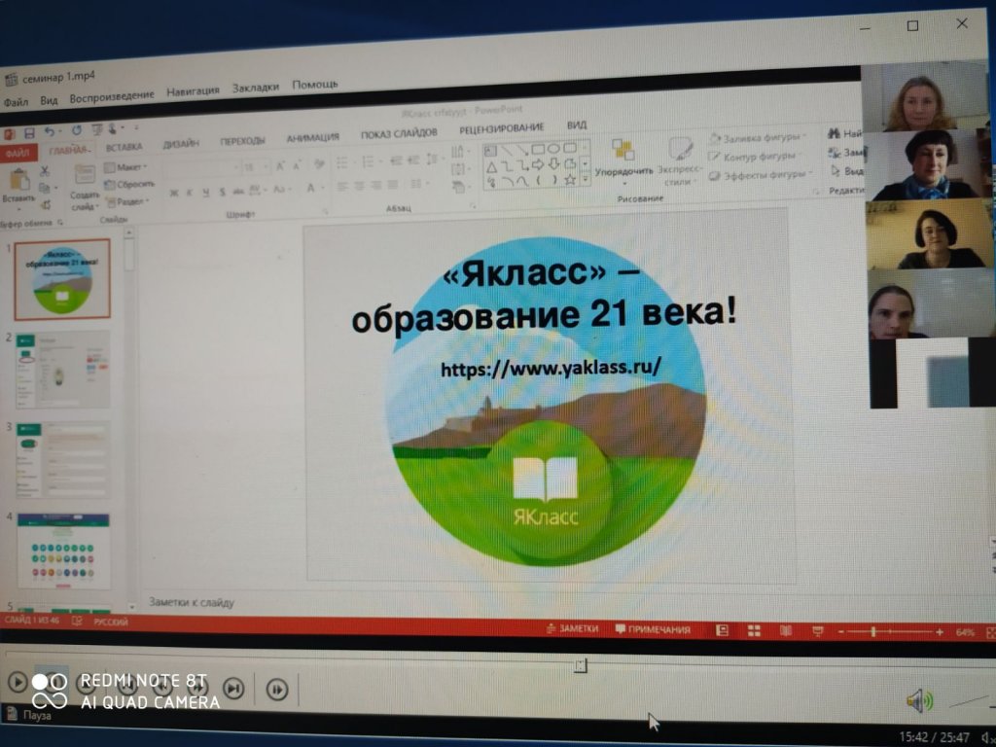Switch to the ВСТАВКА ribbon tab
Screen dimensions: 996x747
point(124,147)
